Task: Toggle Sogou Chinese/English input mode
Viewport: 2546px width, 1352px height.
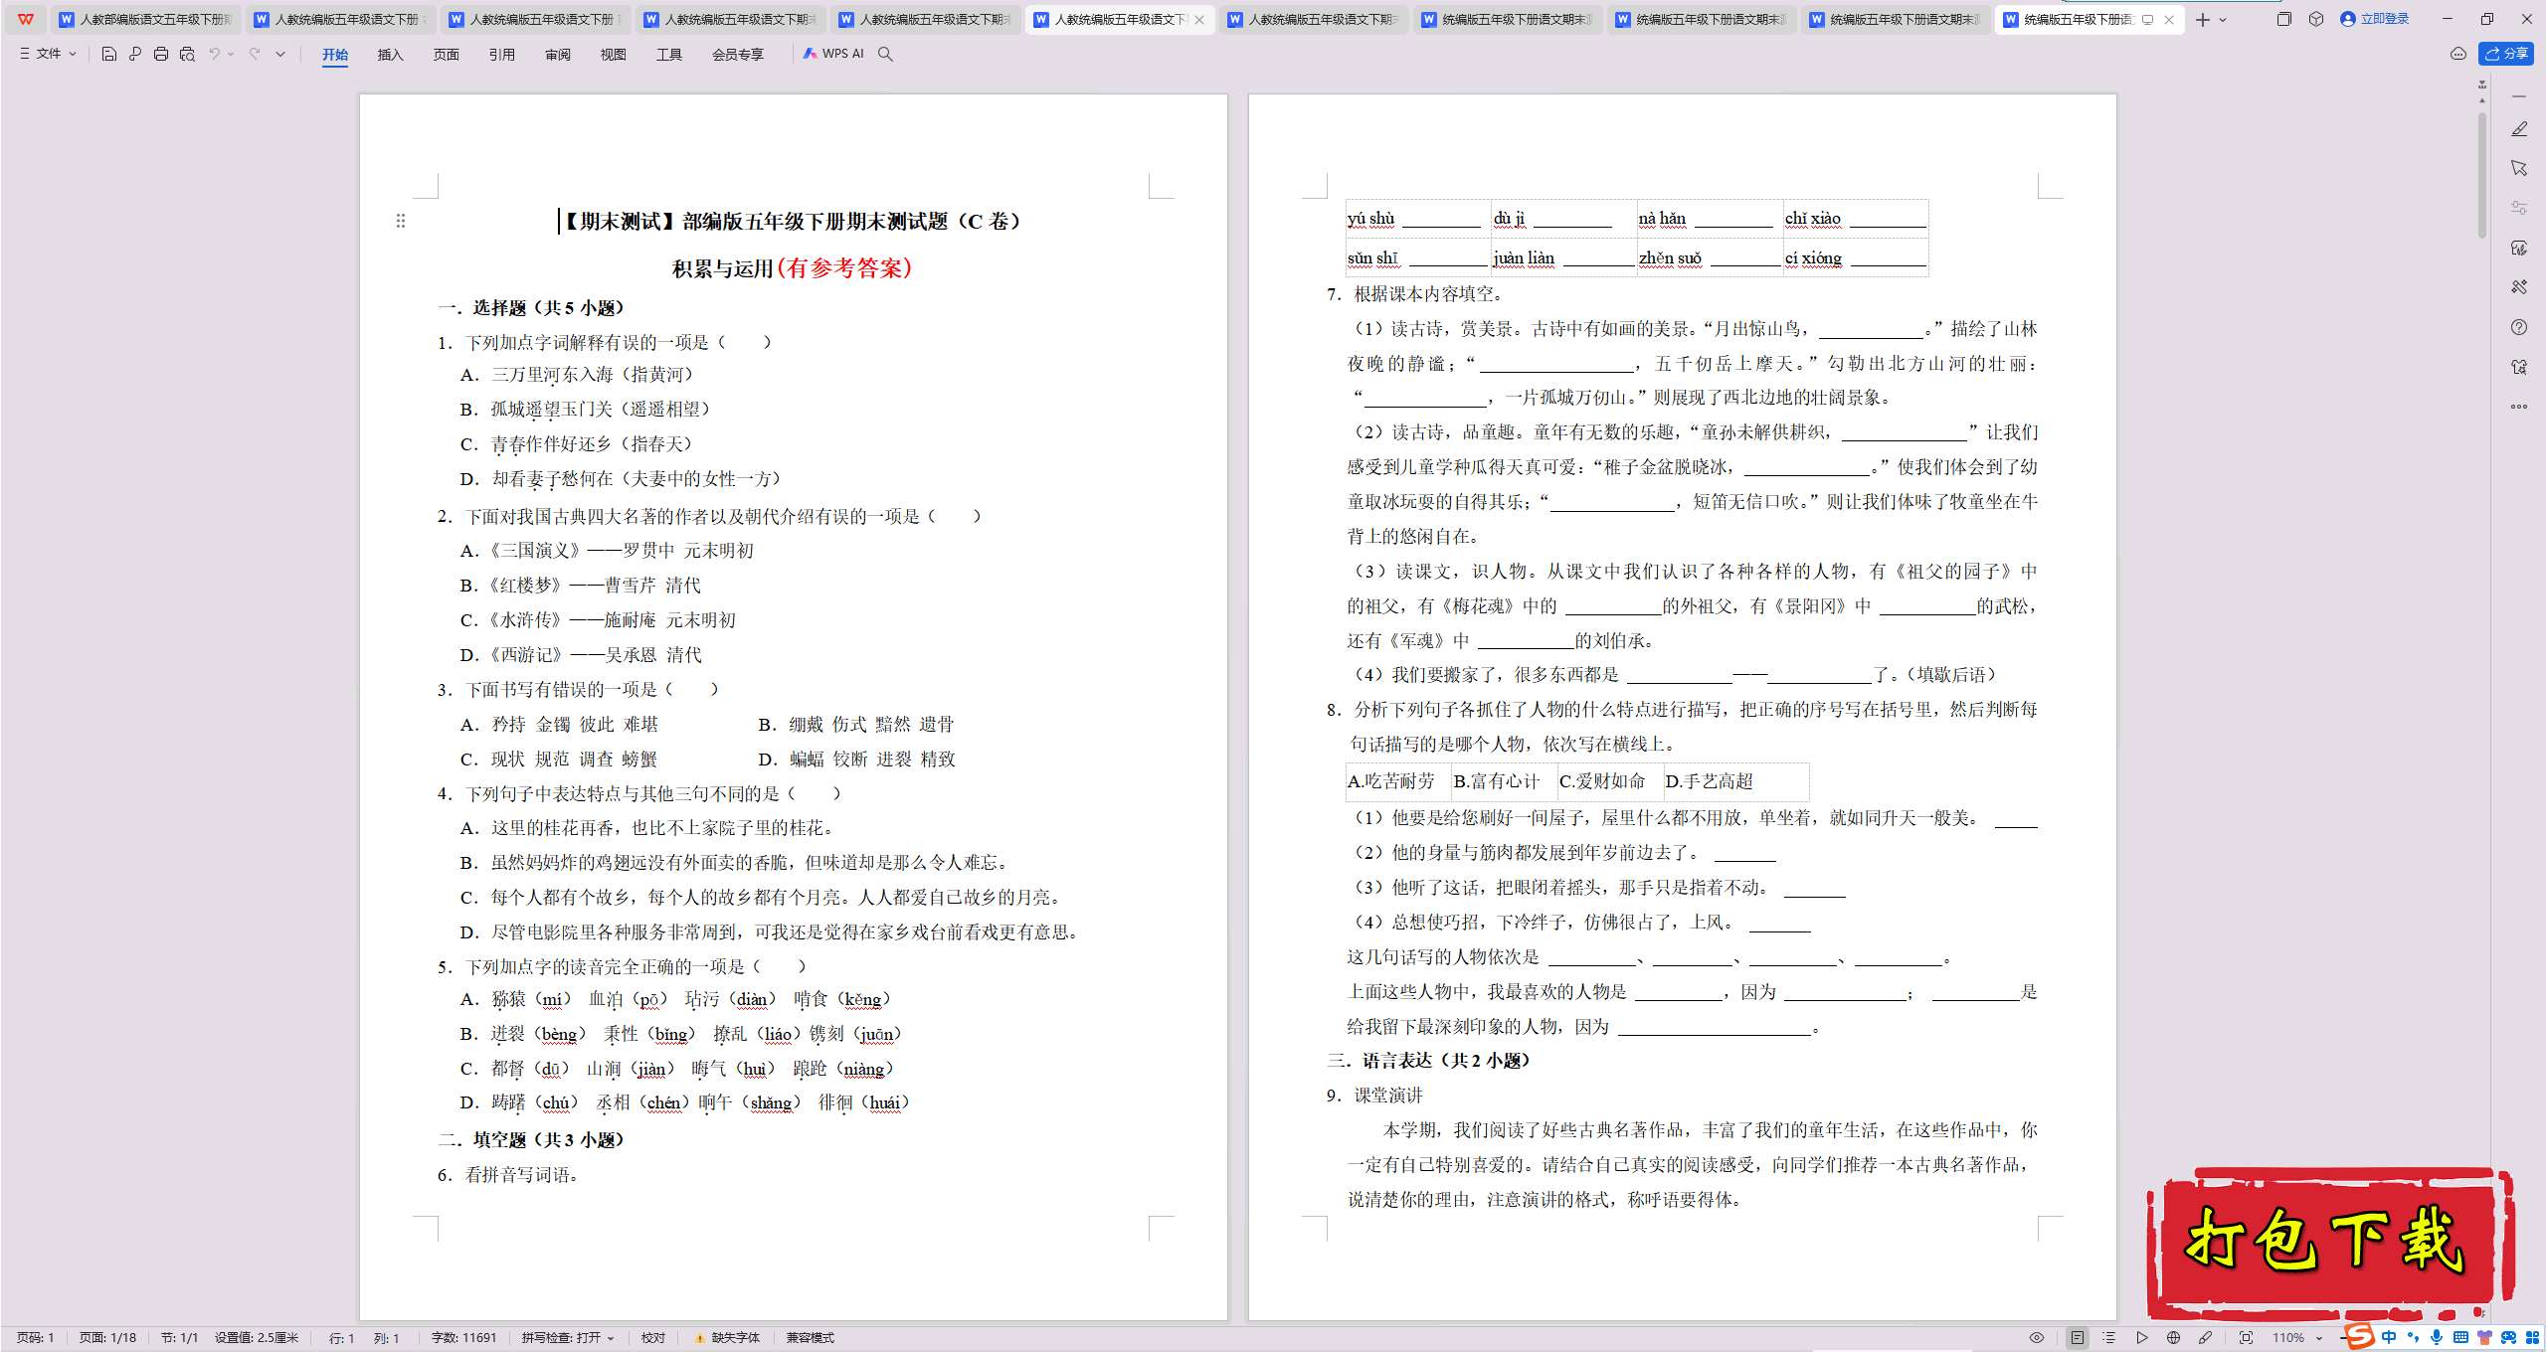Action: click(x=2389, y=1337)
